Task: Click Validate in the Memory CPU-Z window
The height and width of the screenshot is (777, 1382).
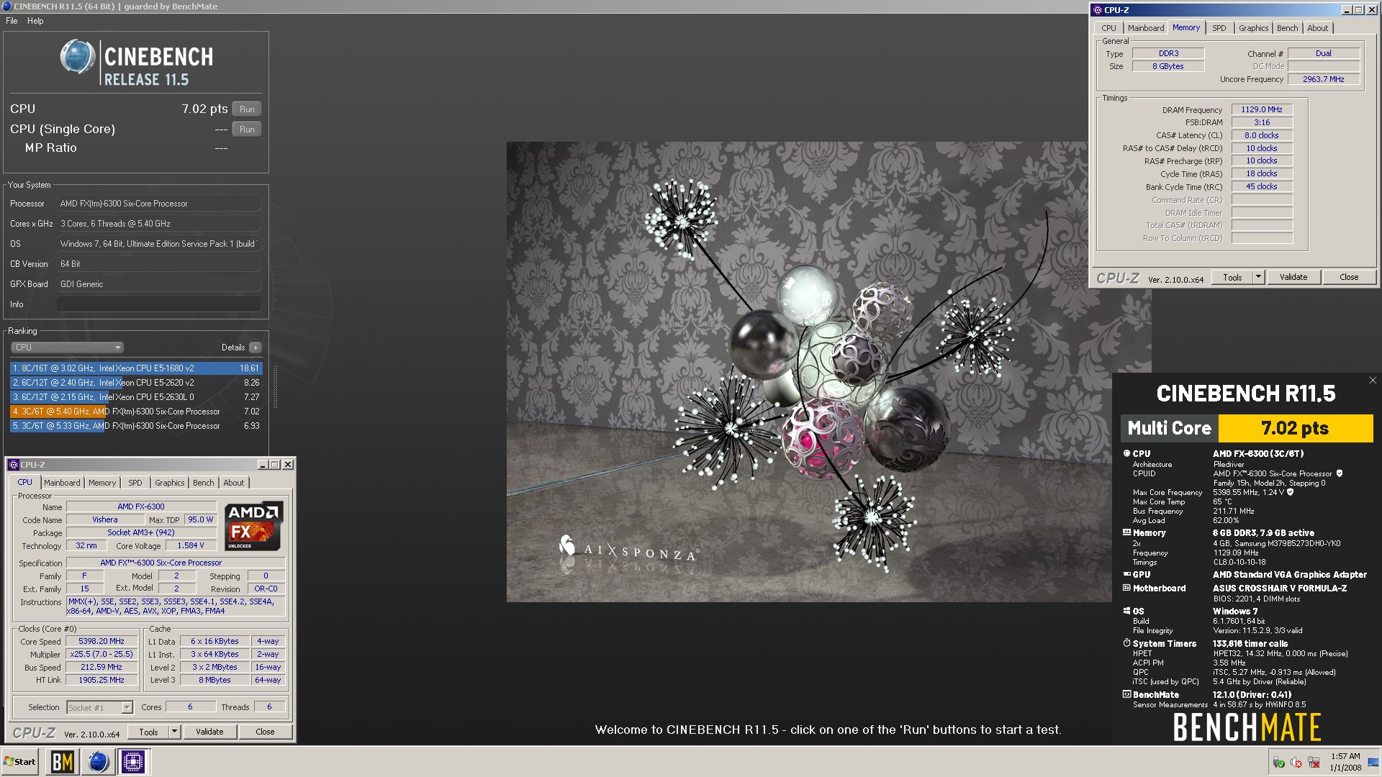Action: pyautogui.click(x=1293, y=277)
